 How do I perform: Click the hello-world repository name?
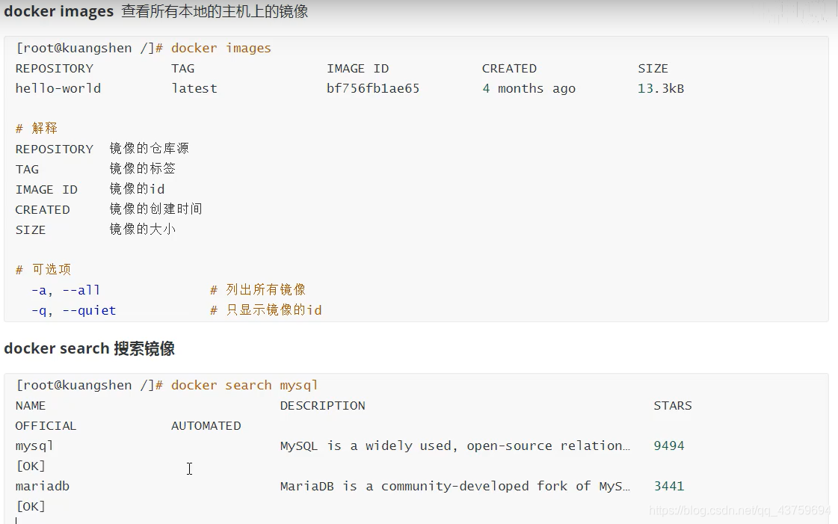pos(58,88)
